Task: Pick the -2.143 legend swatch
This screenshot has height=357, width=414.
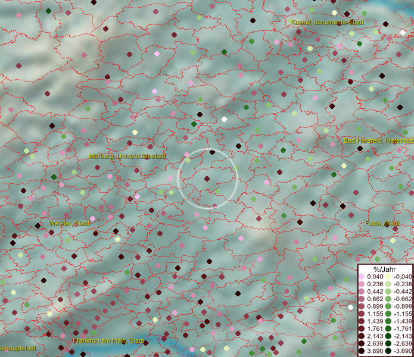Action: click(x=388, y=336)
